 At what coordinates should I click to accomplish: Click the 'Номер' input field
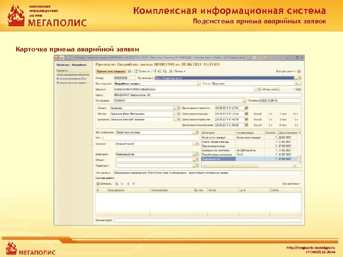[125, 78]
